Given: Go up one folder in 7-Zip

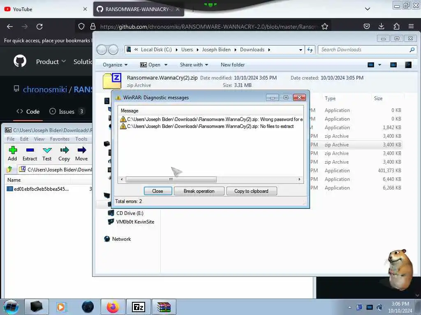Looking at the screenshot, I should pos(10,169).
